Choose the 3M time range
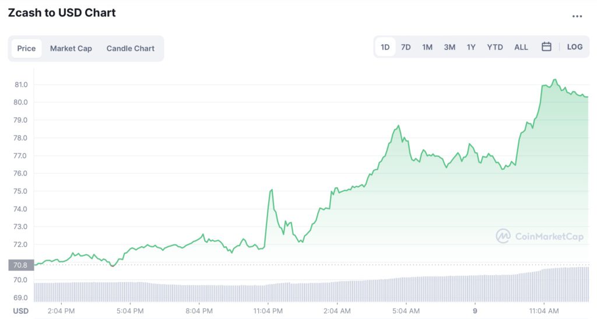This screenshot has height=319, width=597. click(x=449, y=47)
